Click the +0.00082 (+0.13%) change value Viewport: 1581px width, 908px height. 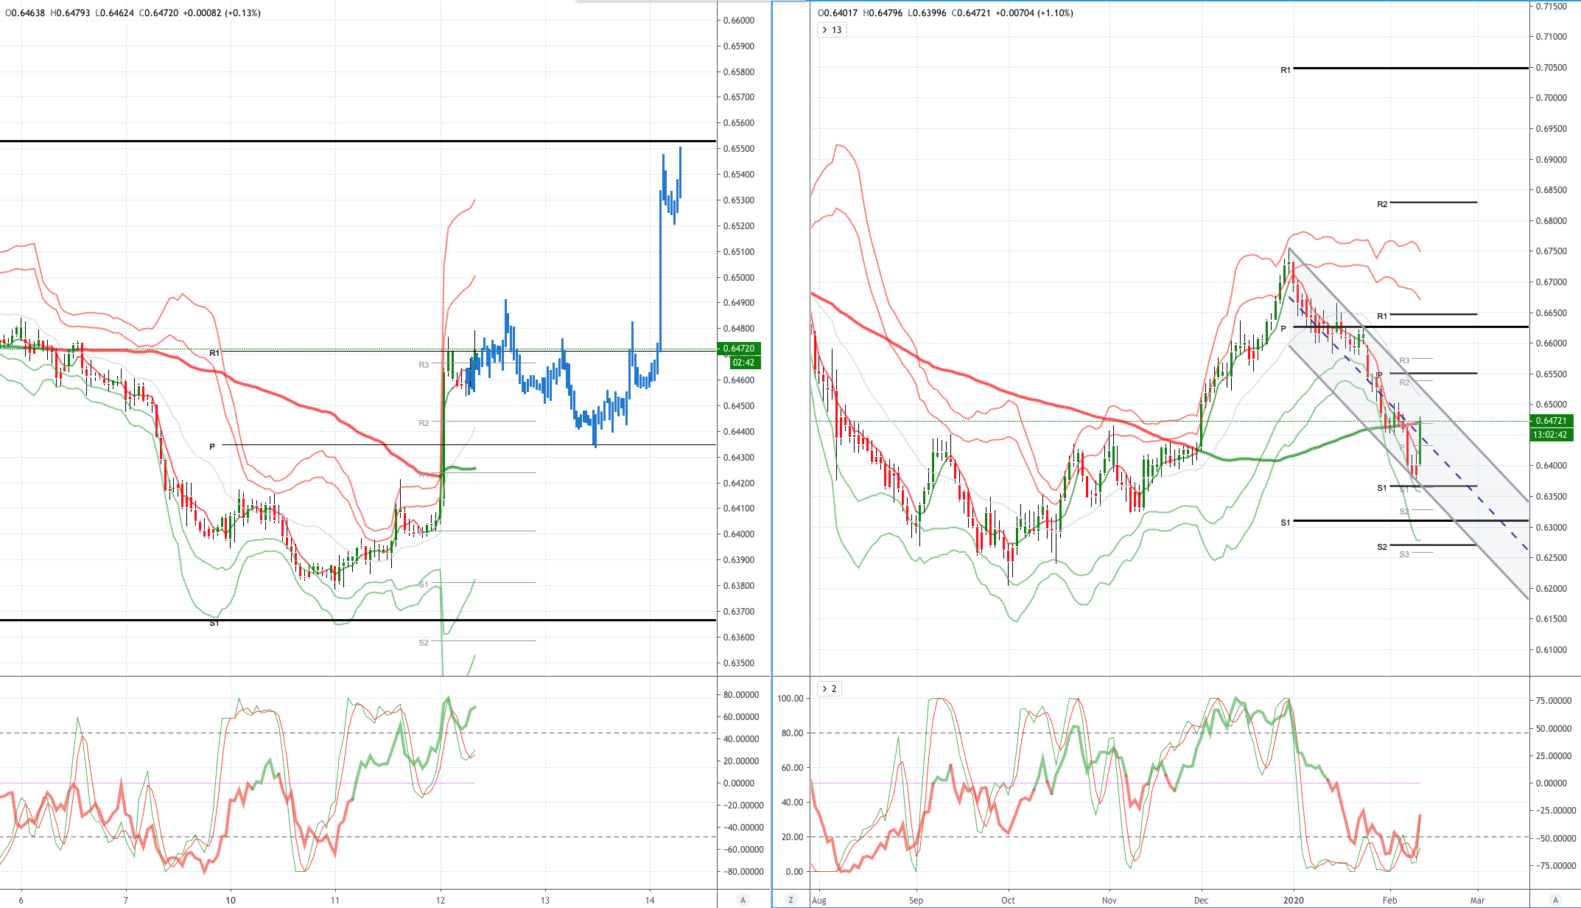[222, 13]
